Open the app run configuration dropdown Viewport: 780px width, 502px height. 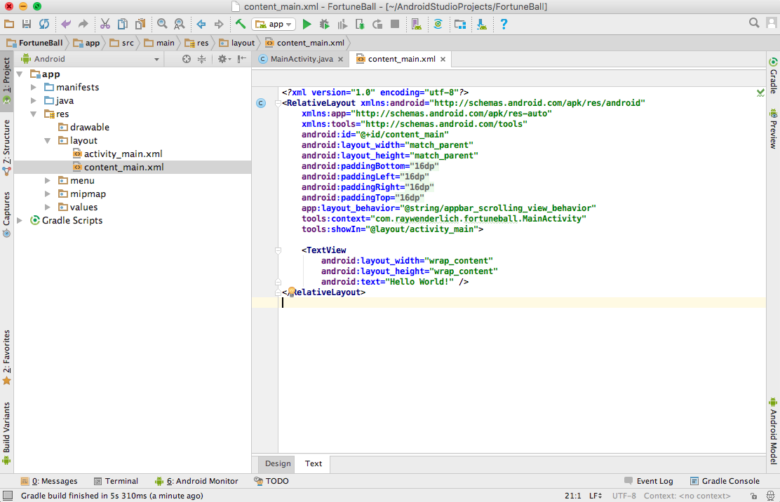(274, 24)
